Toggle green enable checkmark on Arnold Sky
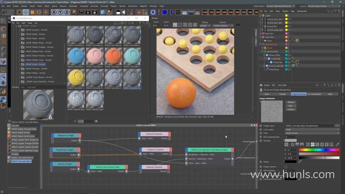The height and width of the screenshot is (194, 345). 290,26
